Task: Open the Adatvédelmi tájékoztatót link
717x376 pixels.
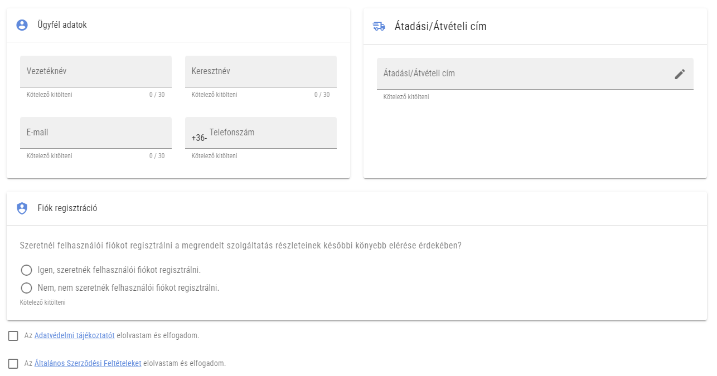Action: click(74, 335)
